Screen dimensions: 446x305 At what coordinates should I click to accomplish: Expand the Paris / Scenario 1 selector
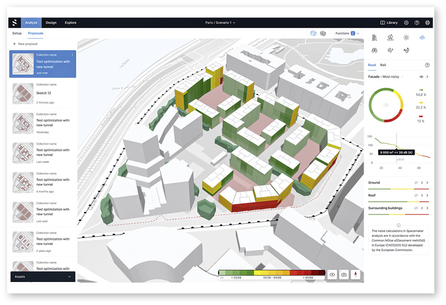[220, 22]
